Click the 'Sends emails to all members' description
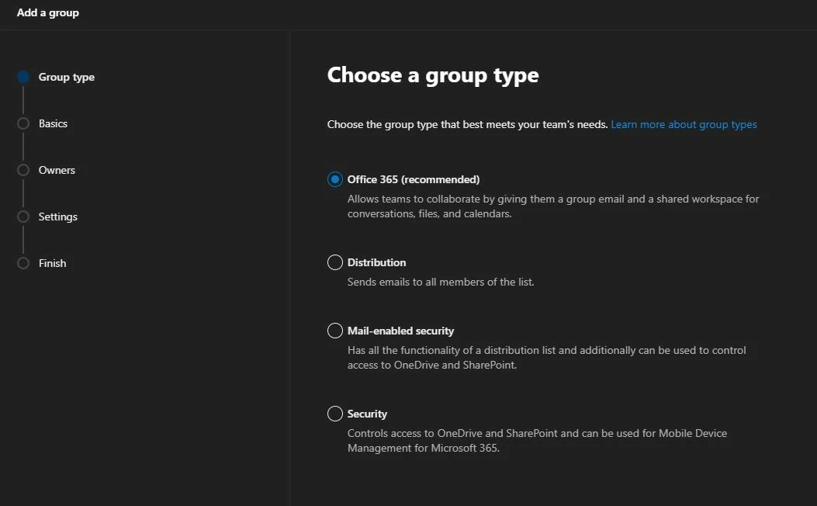 point(441,282)
